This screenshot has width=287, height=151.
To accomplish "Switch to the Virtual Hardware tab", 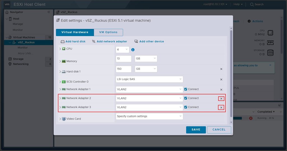I will (75, 32).
